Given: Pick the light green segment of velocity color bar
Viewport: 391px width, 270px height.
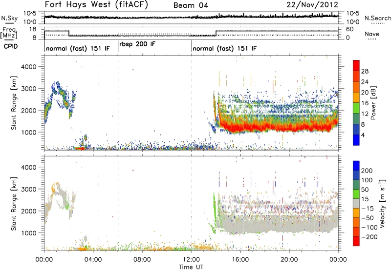Looking at the screenshot, I should click(356, 194).
